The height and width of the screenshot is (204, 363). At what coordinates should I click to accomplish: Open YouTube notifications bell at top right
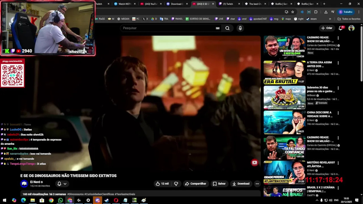pyautogui.click(x=341, y=28)
